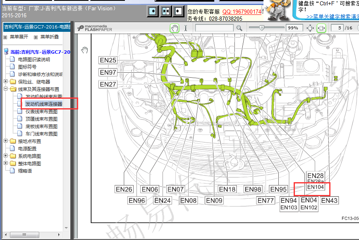
Task: Open the 车门线束布置图 tree item
Action: [41, 134]
